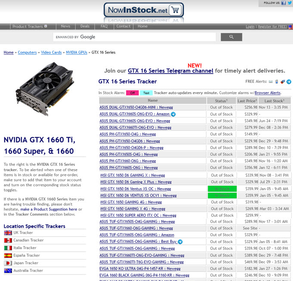293x281 pixels.
Task: Open the Italia Tracker link
Action: tap(25, 248)
